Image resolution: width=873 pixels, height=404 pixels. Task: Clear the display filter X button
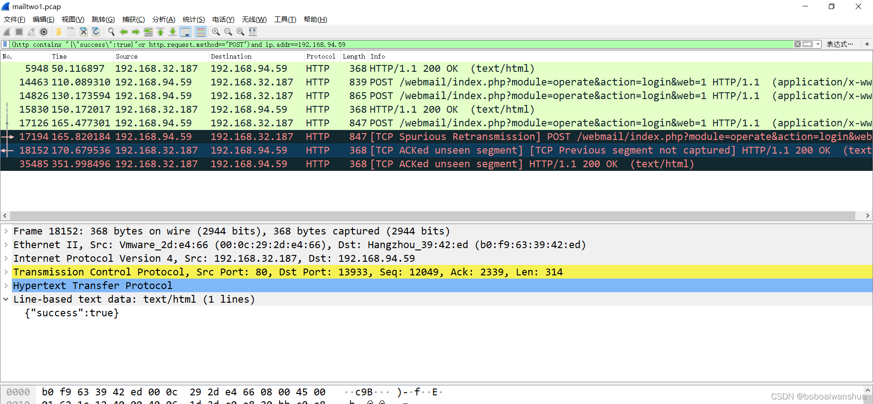pyautogui.click(x=798, y=44)
